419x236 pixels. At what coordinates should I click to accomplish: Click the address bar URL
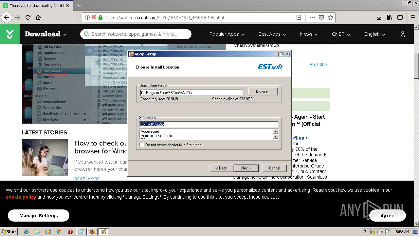pos(165,17)
